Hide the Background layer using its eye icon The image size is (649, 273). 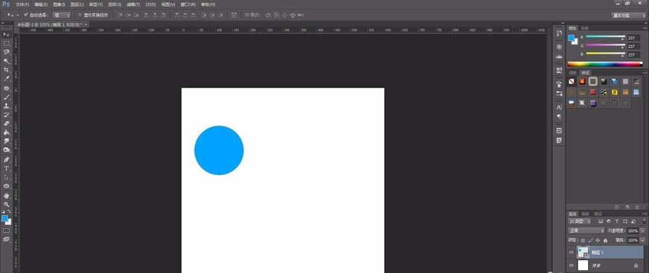coord(571,266)
